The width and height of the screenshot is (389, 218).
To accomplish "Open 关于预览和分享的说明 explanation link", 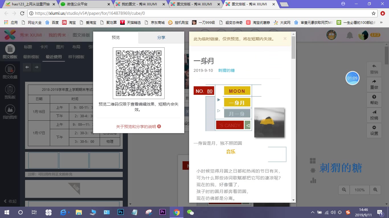I will point(136,127).
